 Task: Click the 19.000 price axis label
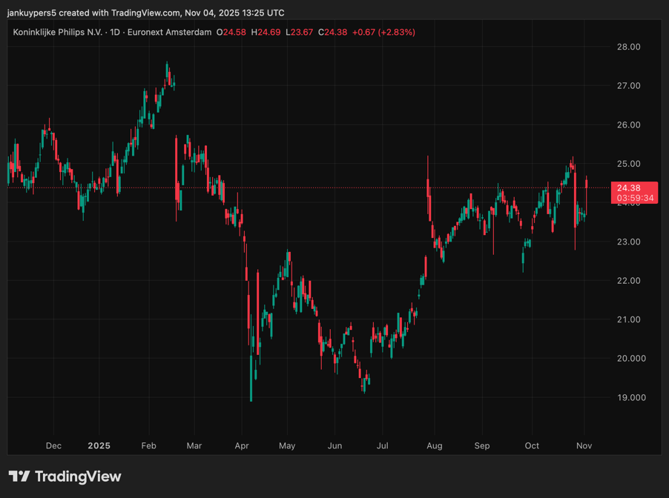(631, 397)
